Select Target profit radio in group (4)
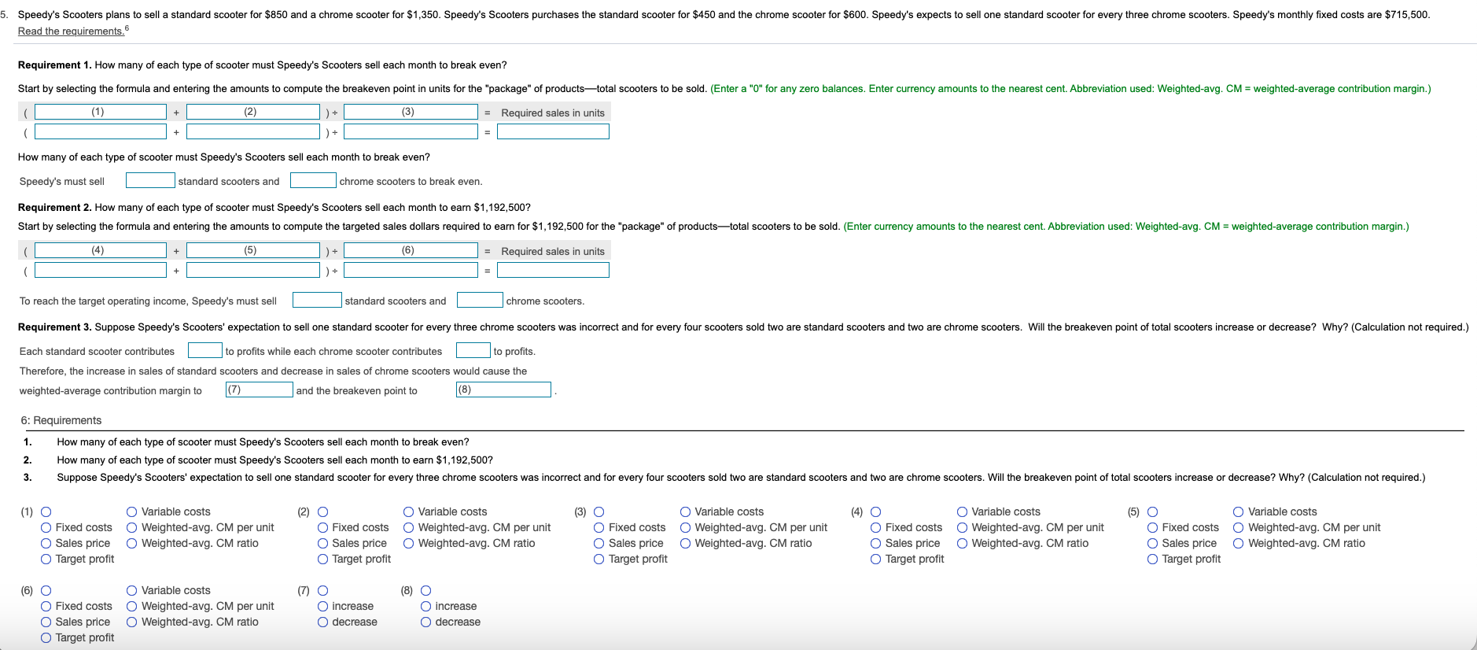Image resolution: width=1477 pixels, height=650 pixels. 876,560
